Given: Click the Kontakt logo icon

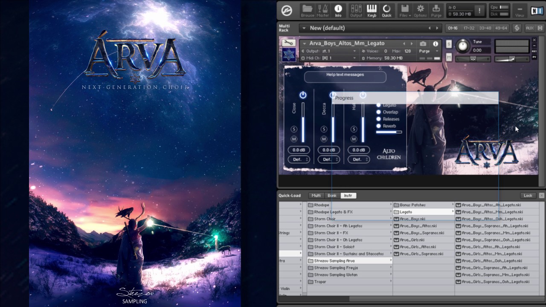Looking at the screenshot, I should pyautogui.click(x=287, y=10).
